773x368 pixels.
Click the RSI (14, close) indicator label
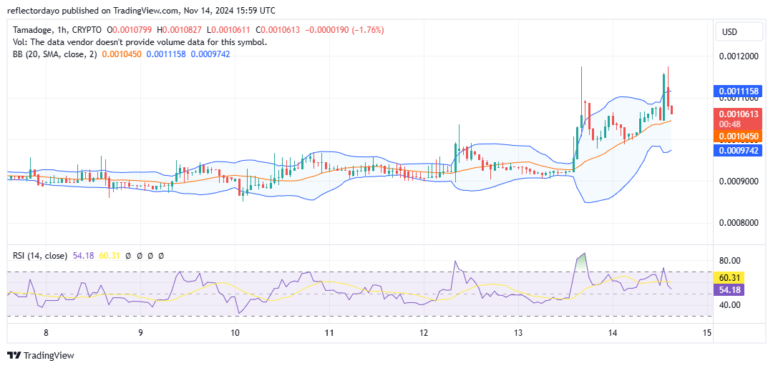click(40, 256)
